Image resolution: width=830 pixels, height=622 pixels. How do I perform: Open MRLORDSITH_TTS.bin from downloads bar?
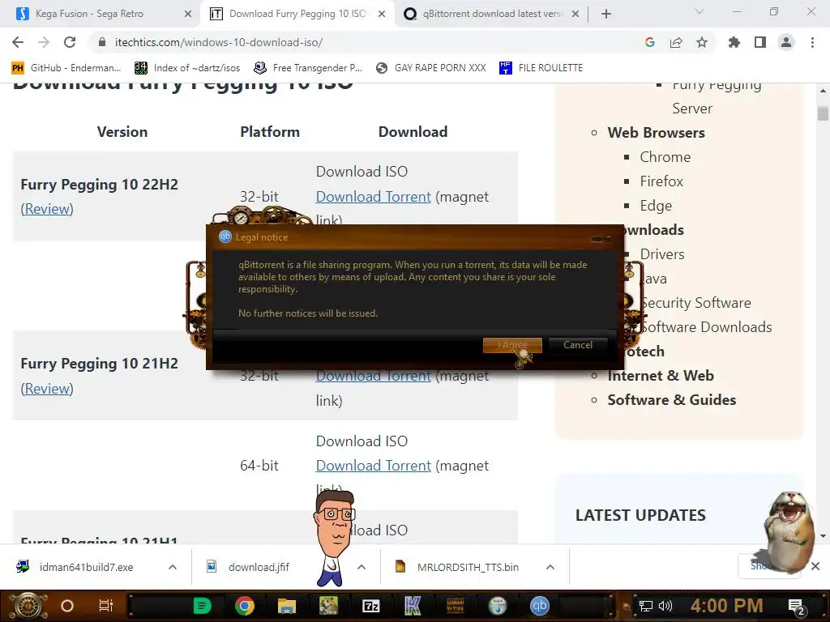pos(468,567)
